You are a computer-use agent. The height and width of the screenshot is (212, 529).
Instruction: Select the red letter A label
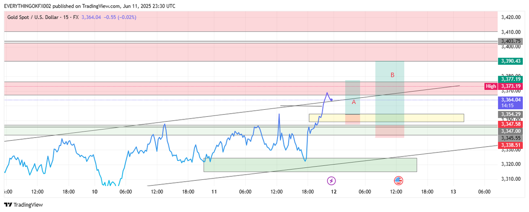tap(354, 102)
